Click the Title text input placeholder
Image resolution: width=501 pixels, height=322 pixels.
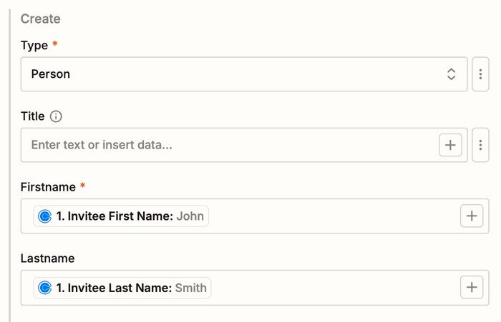[x=215, y=145]
